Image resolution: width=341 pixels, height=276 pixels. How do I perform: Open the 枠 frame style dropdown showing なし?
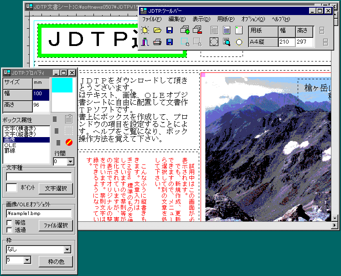[67, 250]
